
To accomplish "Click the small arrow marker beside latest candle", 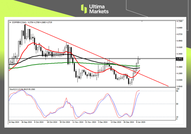I will 140,59.
